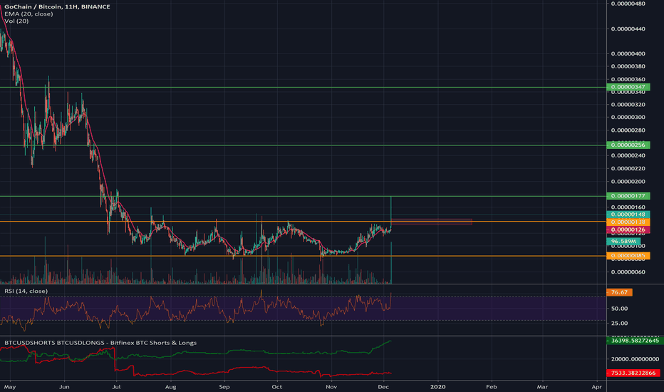Click 2020 on the time axis
This screenshot has height=392, width=664.
437,386
